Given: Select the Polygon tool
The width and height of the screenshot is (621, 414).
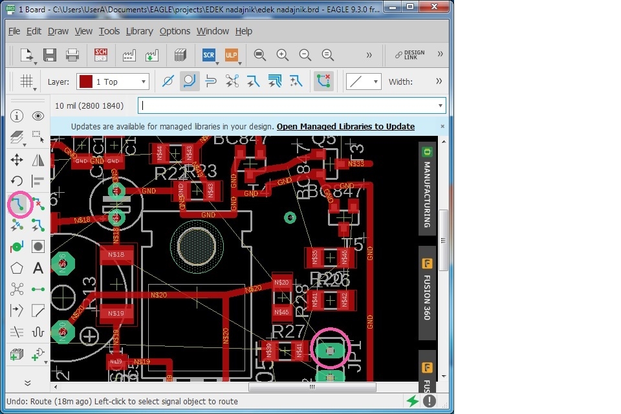Looking at the screenshot, I should click(17, 268).
